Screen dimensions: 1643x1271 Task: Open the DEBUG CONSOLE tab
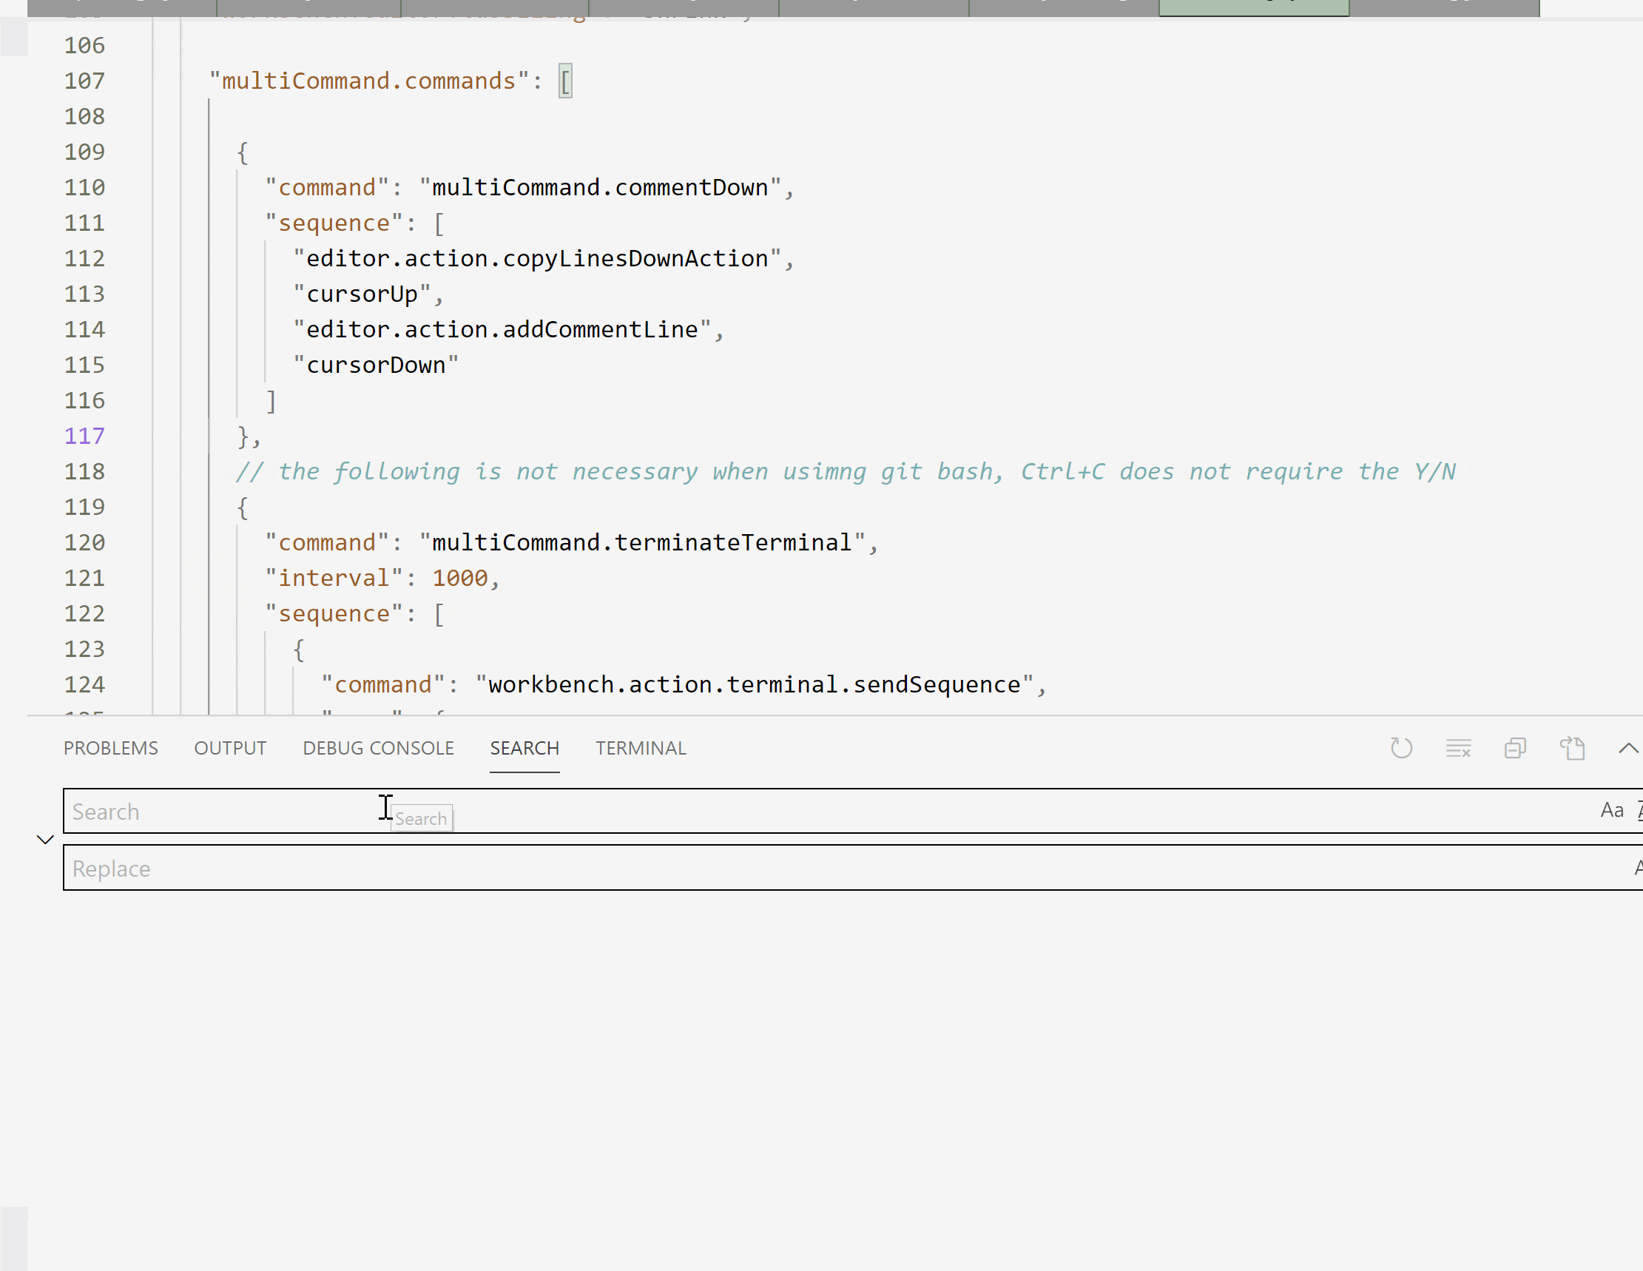tap(379, 748)
